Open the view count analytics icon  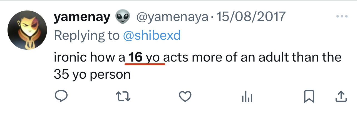point(247,97)
